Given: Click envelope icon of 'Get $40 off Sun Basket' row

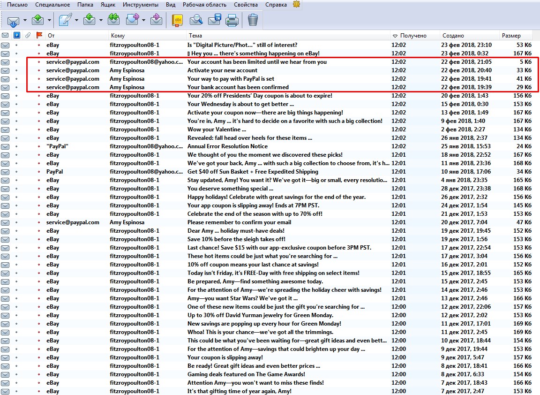Looking at the screenshot, I should pyautogui.click(x=5, y=172).
